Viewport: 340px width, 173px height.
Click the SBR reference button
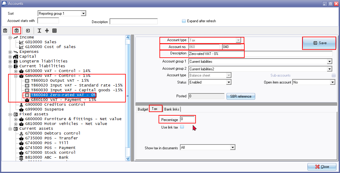point(241,96)
